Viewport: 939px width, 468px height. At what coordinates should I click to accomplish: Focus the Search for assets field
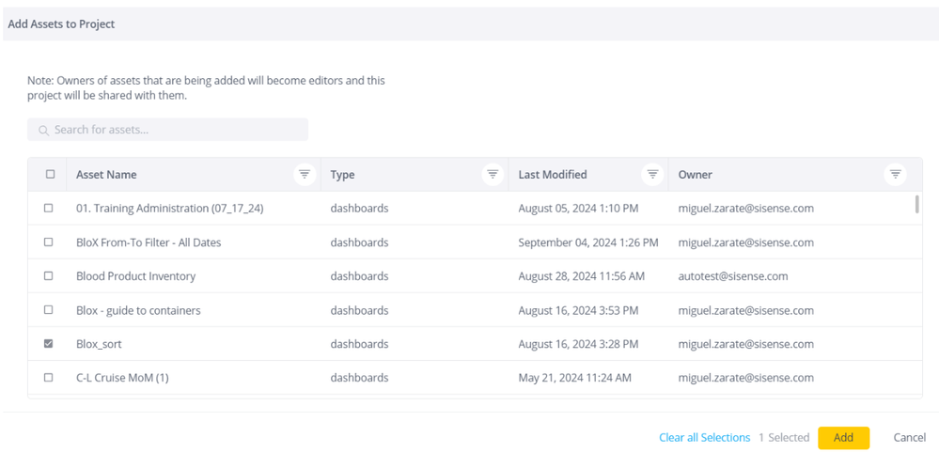point(174,130)
